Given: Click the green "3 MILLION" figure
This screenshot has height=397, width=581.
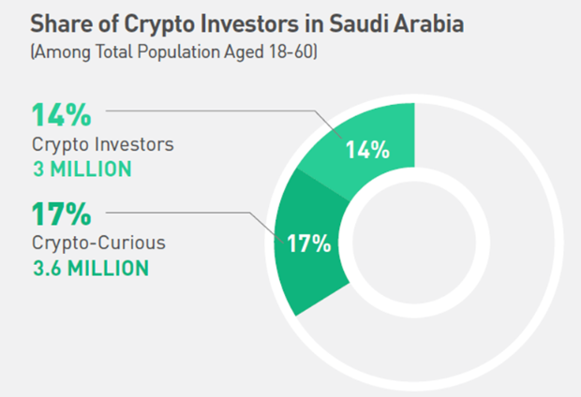Looking at the screenshot, I should point(82,169).
